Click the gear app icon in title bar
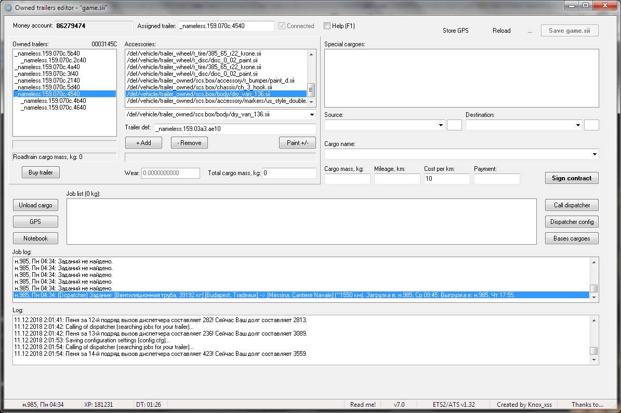Viewport: 621px width, 413px height. point(8,8)
